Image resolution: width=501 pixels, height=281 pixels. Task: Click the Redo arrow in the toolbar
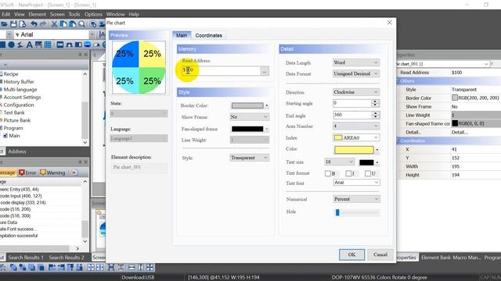point(43,24)
